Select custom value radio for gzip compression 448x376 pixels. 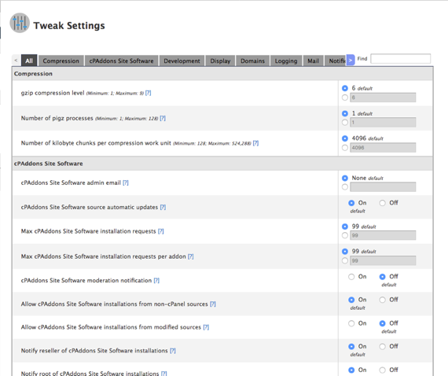click(345, 98)
